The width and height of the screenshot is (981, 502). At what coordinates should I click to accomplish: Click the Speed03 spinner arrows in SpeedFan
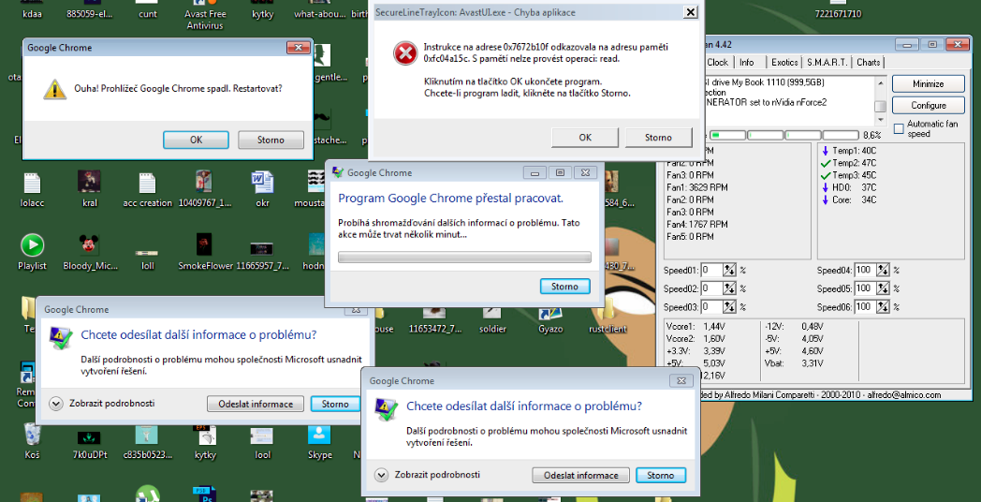tap(729, 306)
